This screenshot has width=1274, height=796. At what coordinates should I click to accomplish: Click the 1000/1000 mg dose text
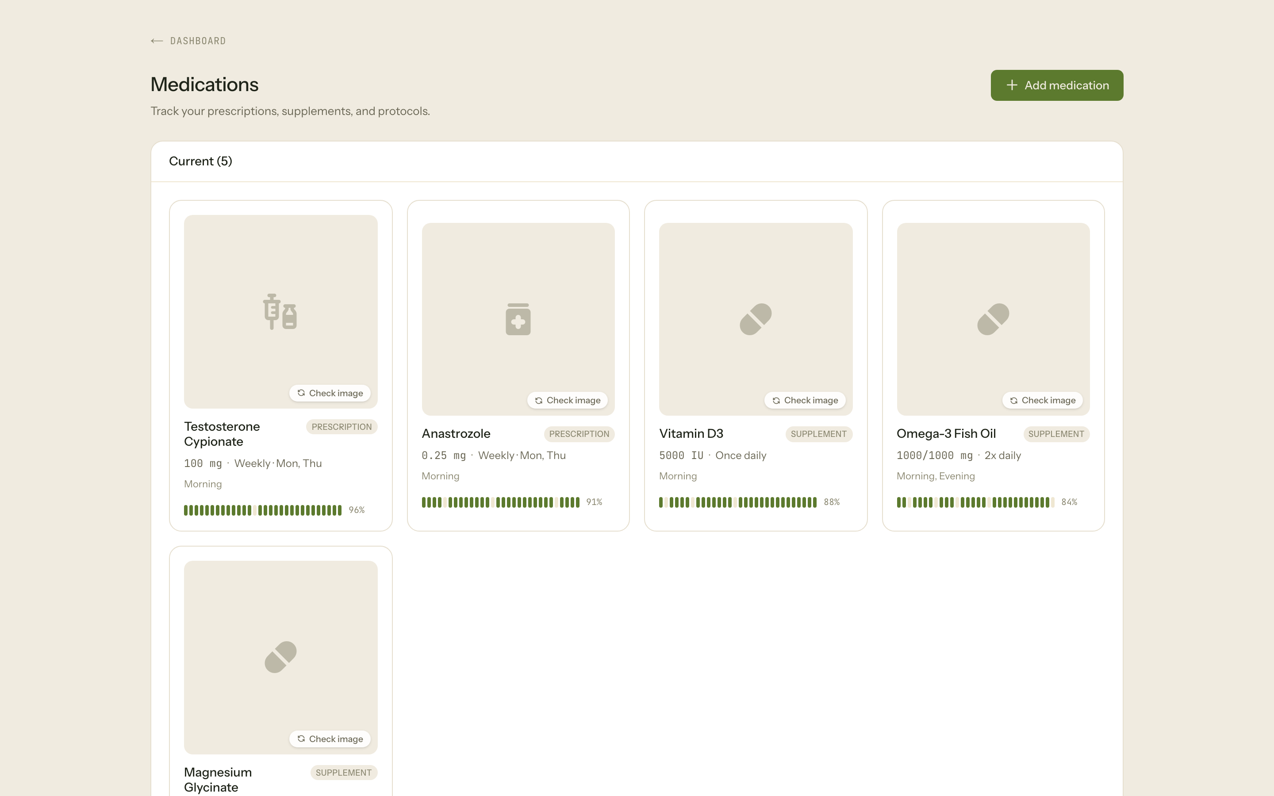click(x=934, y=455)
